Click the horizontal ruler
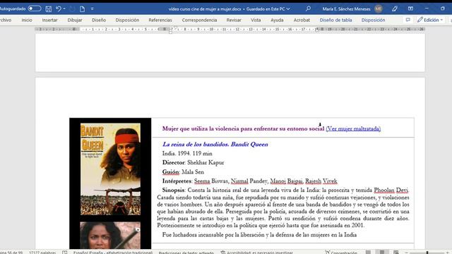 pos(230,29)
